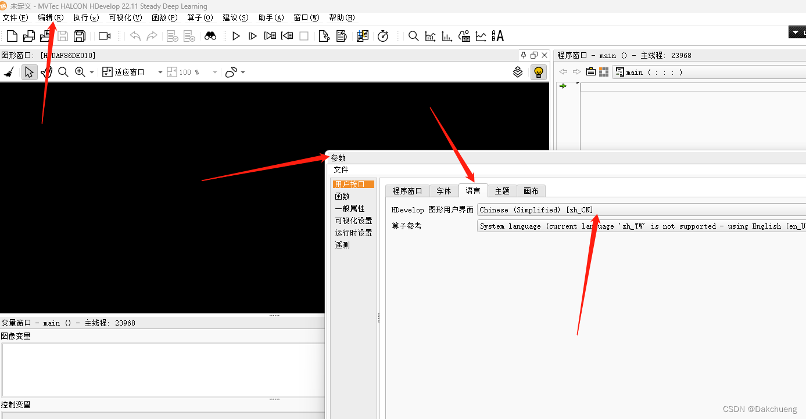The height and width of the screenshot is (419, 806).
Task: Open the 编辑 menu
Action: [x=49, y=17]
